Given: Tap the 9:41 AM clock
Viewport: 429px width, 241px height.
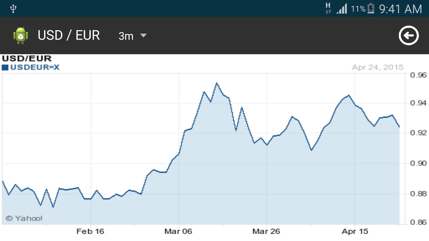Looking at the screenshot, I should coord(401,9).
